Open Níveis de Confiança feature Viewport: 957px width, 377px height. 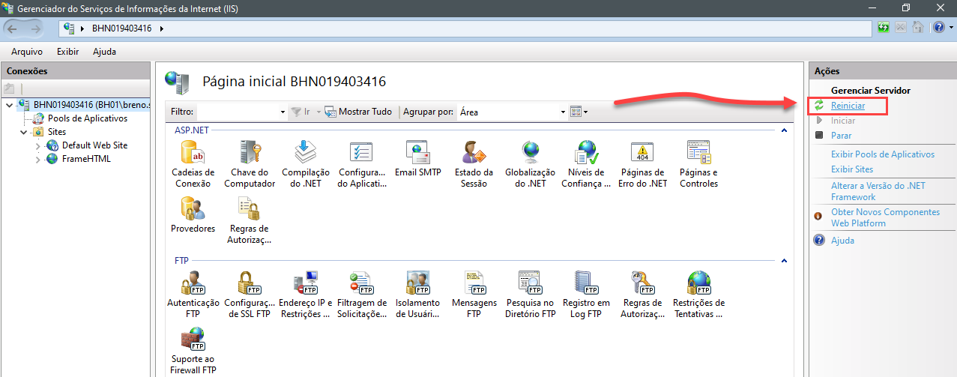(x=586, y=163)
